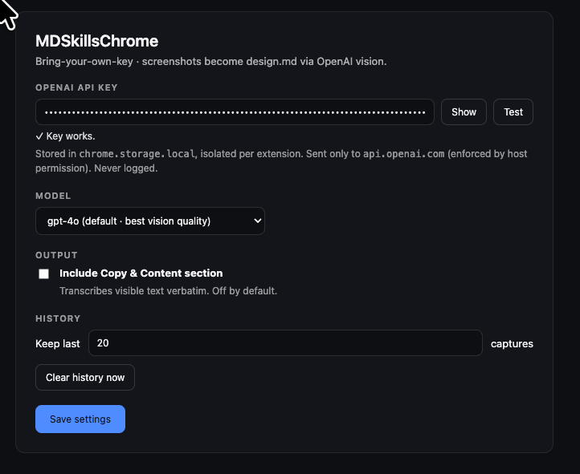580x474 pixels.
Task: Open the Model dropdown showing gpt-4o
Action: click(149, 221)
